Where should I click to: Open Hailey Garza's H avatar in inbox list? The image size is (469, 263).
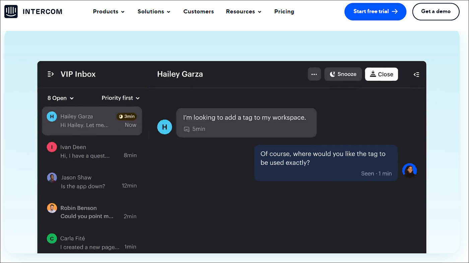52,117
